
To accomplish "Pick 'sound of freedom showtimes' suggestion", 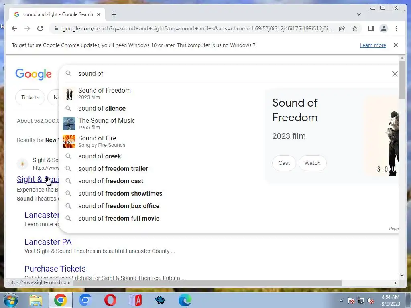I will pos(163,194).
